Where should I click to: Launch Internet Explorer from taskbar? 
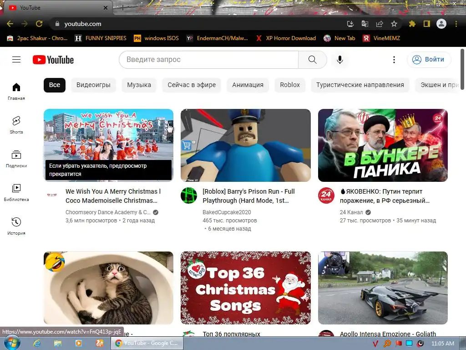(37, 343)
